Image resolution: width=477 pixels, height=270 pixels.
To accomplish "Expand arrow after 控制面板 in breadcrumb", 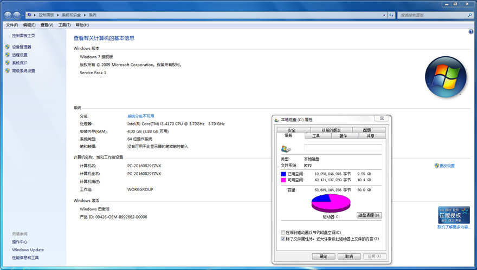I will click(58, 15).
